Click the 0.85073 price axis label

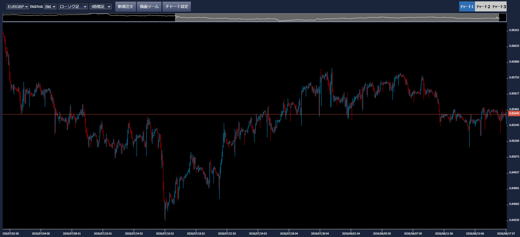click(x=514, y=157)
